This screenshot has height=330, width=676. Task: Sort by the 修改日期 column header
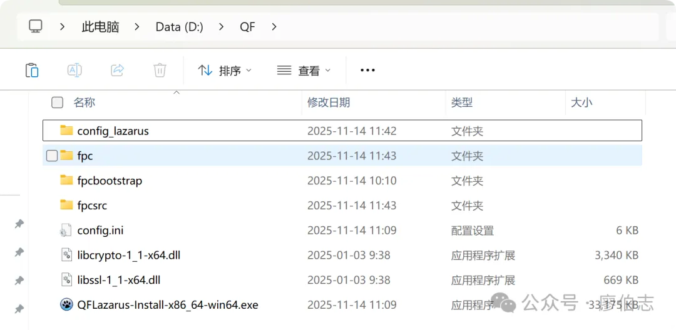(x=329, y=102)
